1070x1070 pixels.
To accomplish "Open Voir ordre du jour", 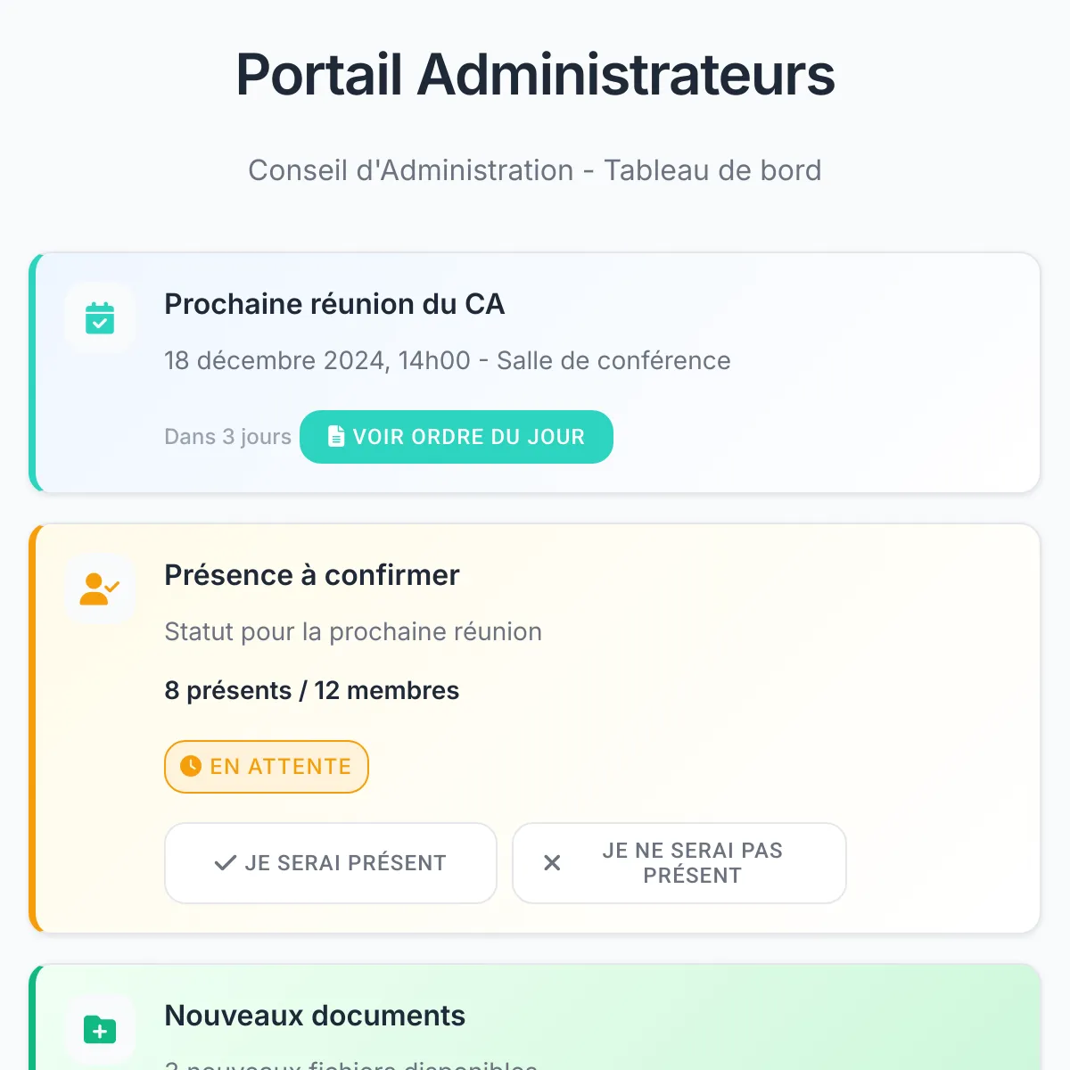I will pos(457,437).
